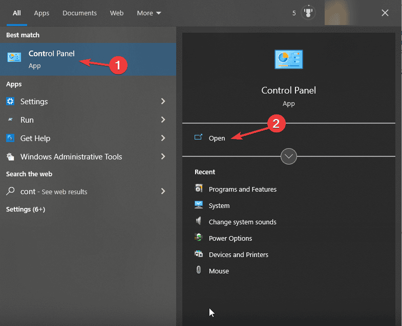The width and height of the screenshot is (402, 326).
Task: Click the Programs and Features icon
Action: point(199,189)
